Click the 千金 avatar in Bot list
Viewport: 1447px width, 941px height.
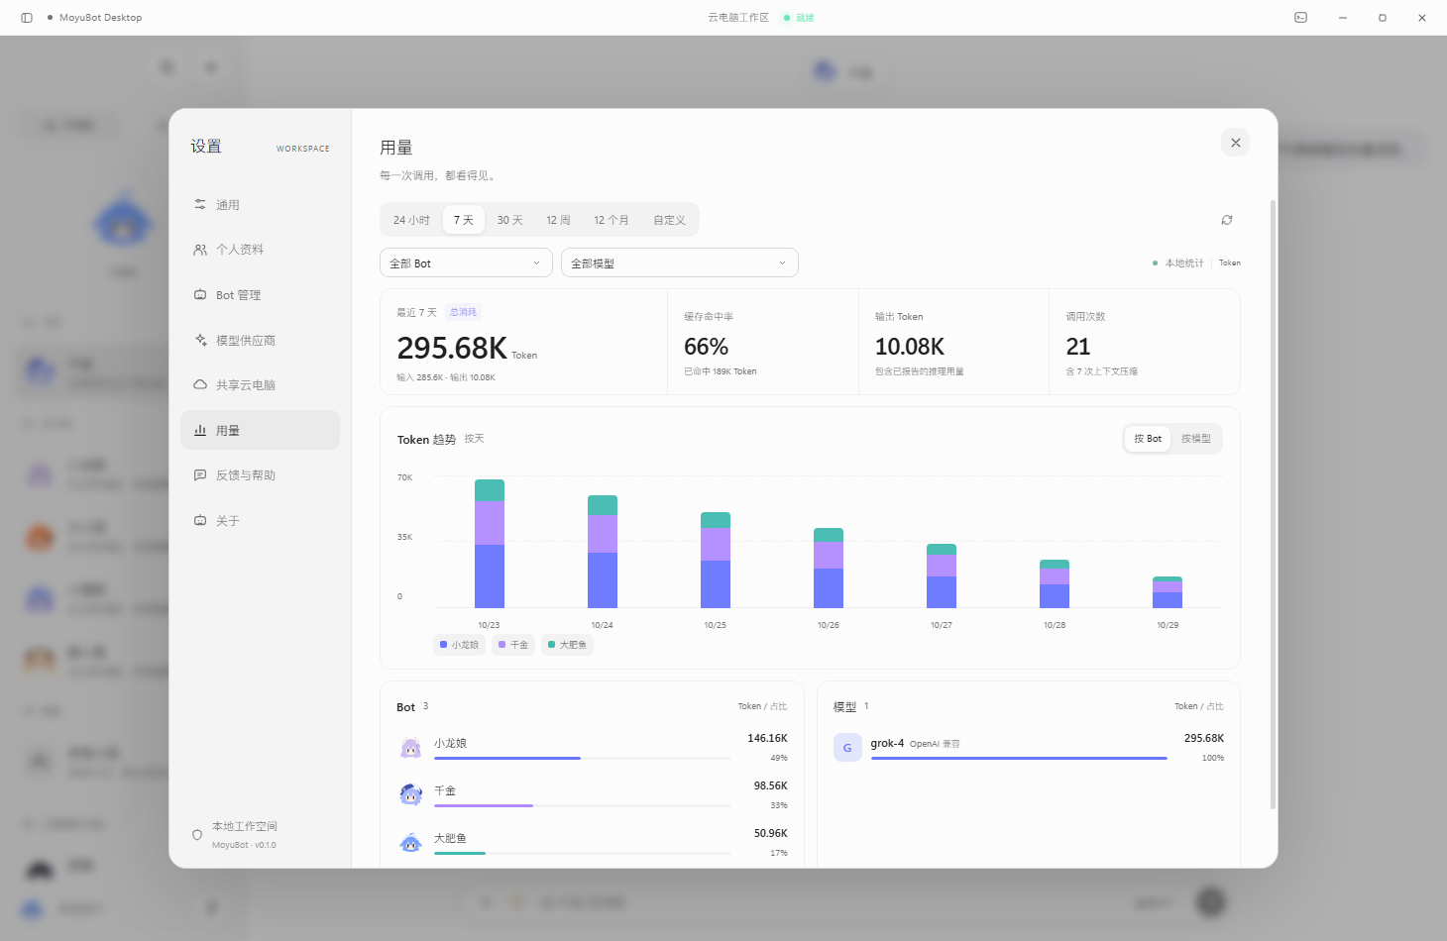(410, 794)
